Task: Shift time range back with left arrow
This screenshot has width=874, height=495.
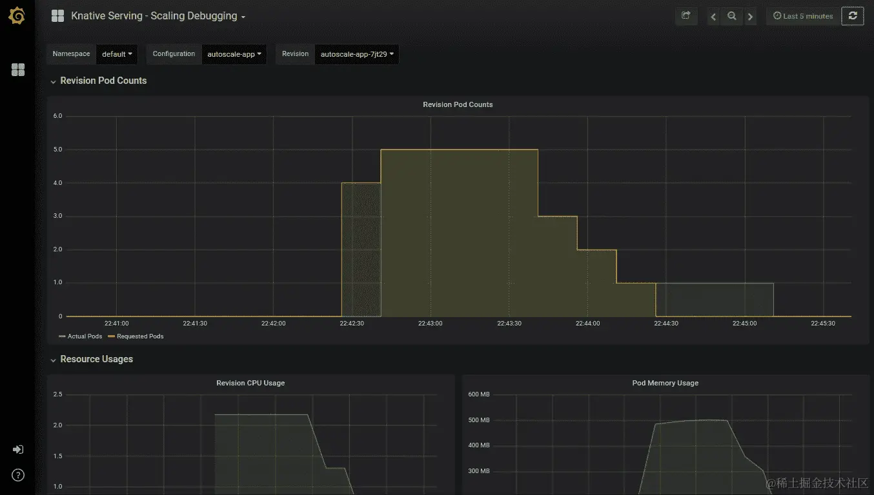Action: pyautogui.click(x=713, y=16)
